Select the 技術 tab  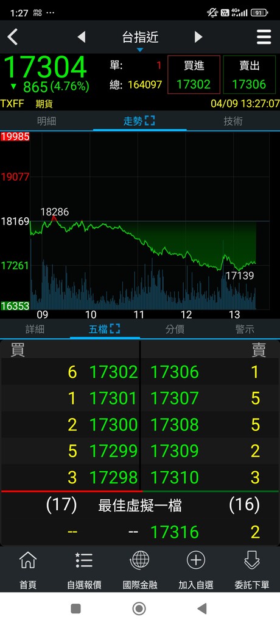233,121
